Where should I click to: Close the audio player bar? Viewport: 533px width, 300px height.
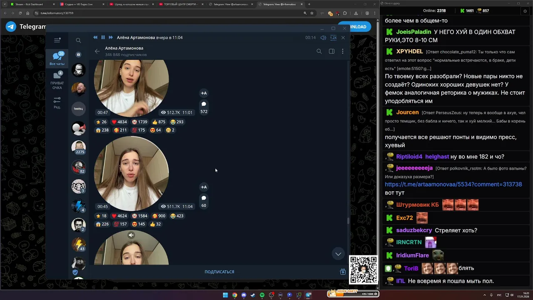tap(343, 37)
